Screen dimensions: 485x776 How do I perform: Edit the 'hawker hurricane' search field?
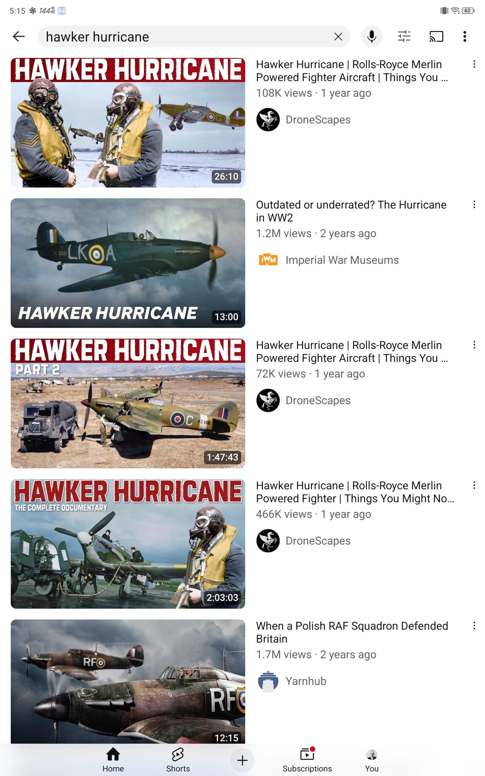click(x=186, y=37)
